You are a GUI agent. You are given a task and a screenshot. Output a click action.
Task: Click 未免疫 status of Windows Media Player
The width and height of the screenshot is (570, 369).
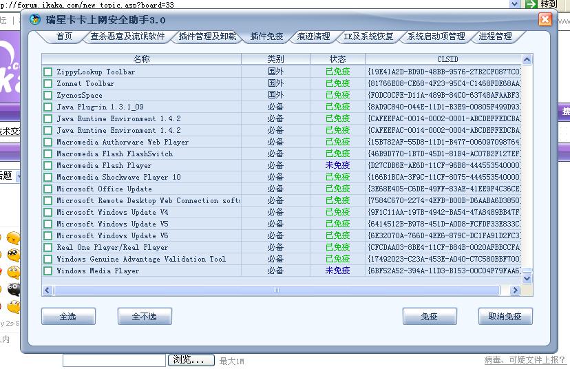(x=337, y=271)
